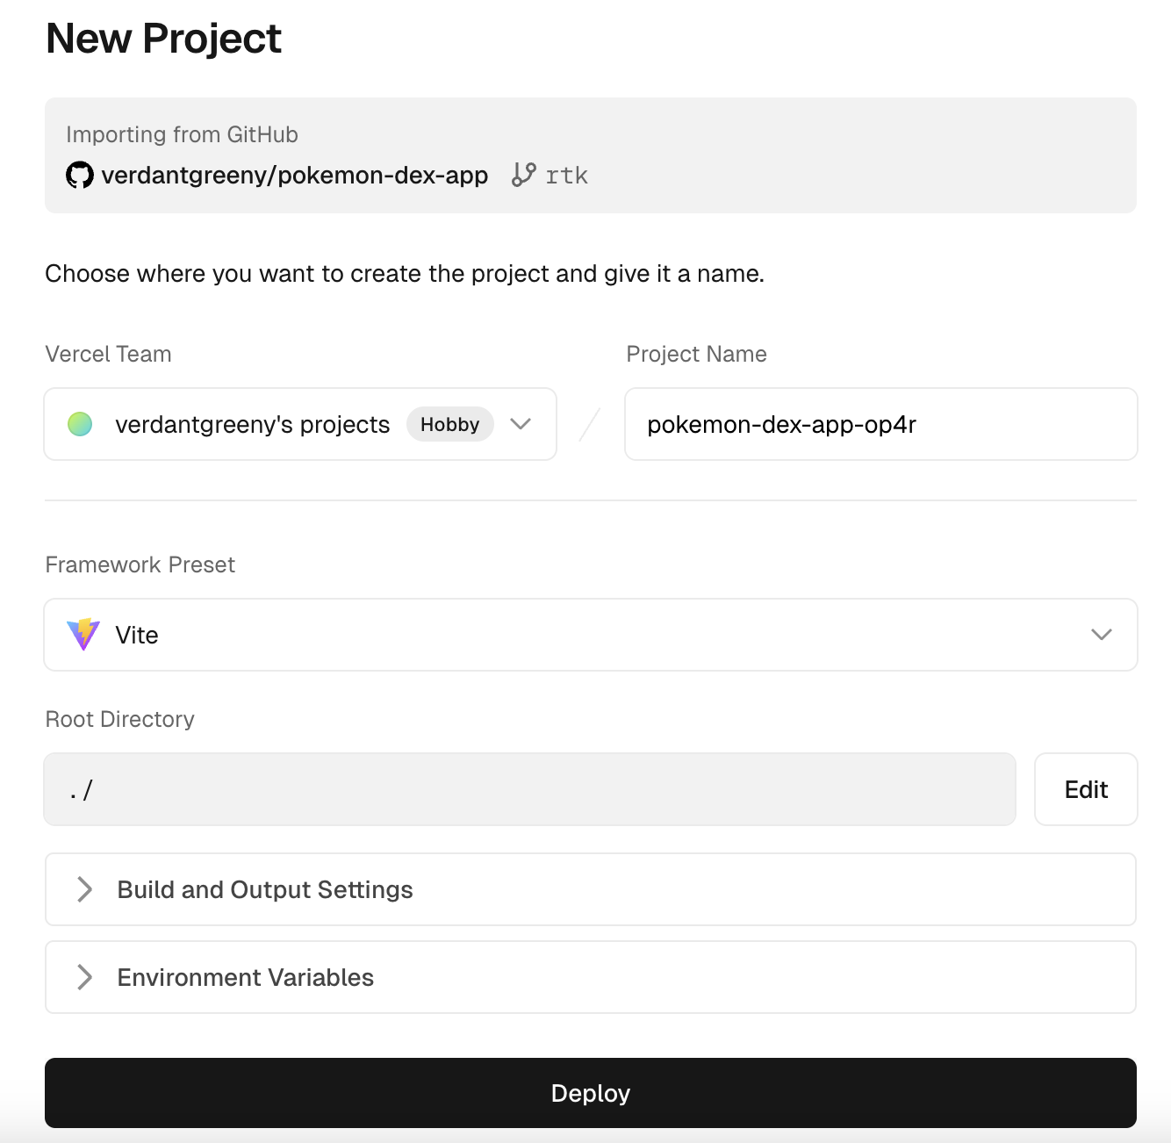Click the GitHub octocat icon
The image size is (1171, 1143).
pos(80,175)
